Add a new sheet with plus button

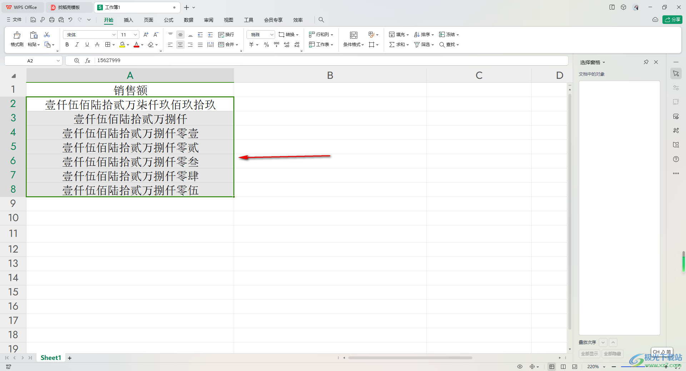(70, 358)
